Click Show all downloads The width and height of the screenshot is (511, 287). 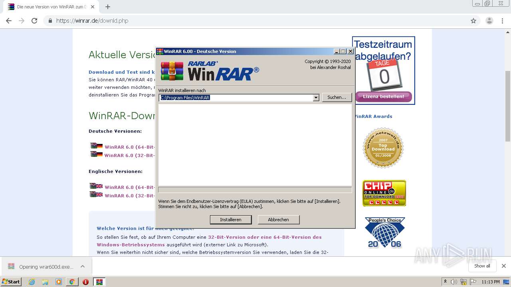point(482,266)
